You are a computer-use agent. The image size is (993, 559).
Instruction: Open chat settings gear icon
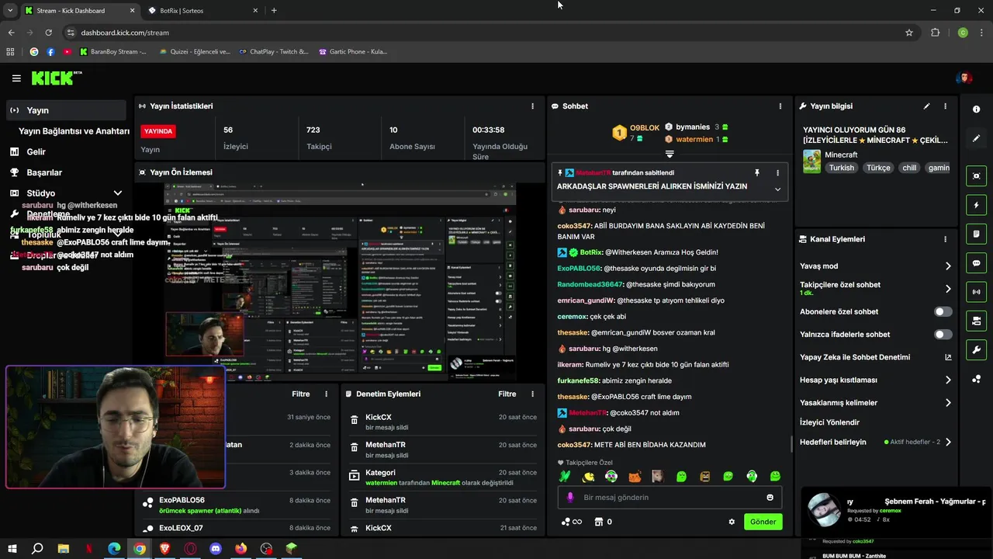click(731, 522)
